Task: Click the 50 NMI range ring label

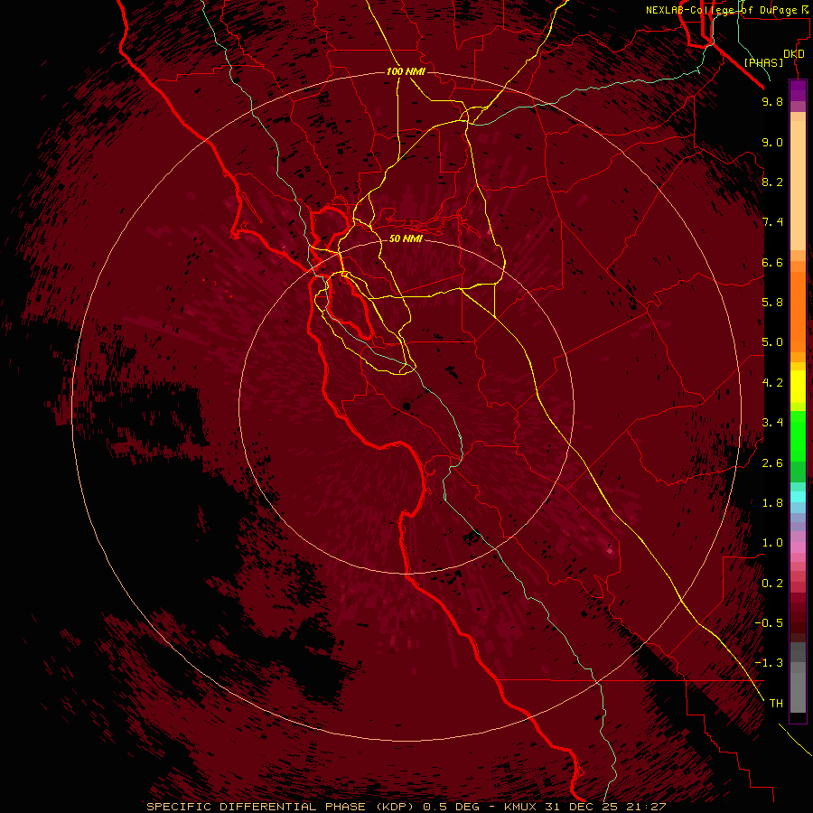Action: pyautogui.click(x=406, y=238)
